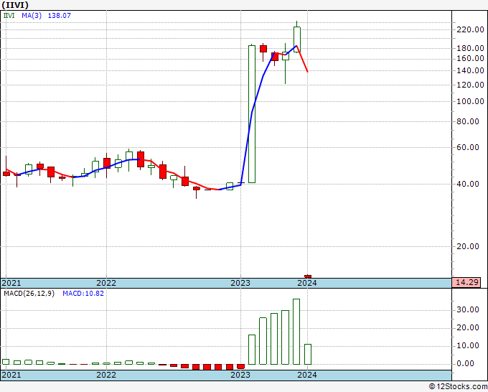Screen dimensions: 488x392
Task: Click the 10.00 MACD axis label
Action: click(468, 345)
